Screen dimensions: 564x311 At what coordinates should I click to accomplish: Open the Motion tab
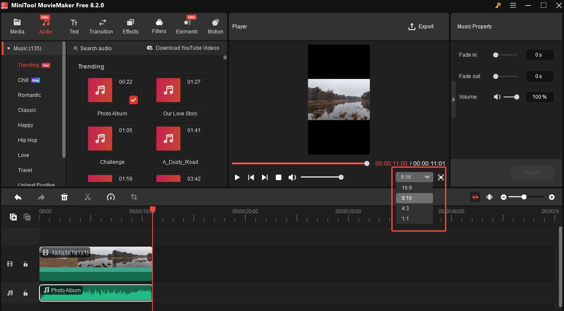tap(215, 27)
